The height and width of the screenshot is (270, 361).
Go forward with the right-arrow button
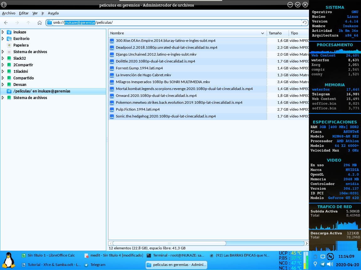pos(17,22)
